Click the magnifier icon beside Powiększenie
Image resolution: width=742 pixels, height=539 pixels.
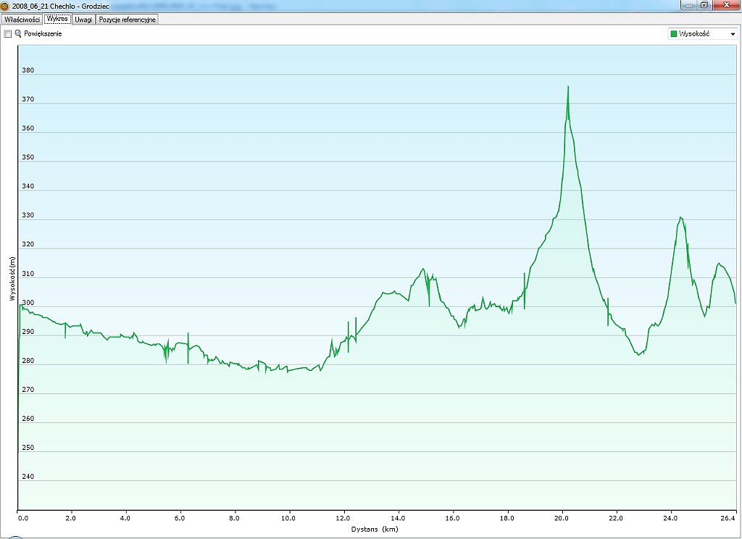coord(18,34)
